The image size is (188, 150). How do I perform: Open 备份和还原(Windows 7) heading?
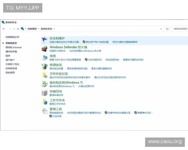coord(66,82)
